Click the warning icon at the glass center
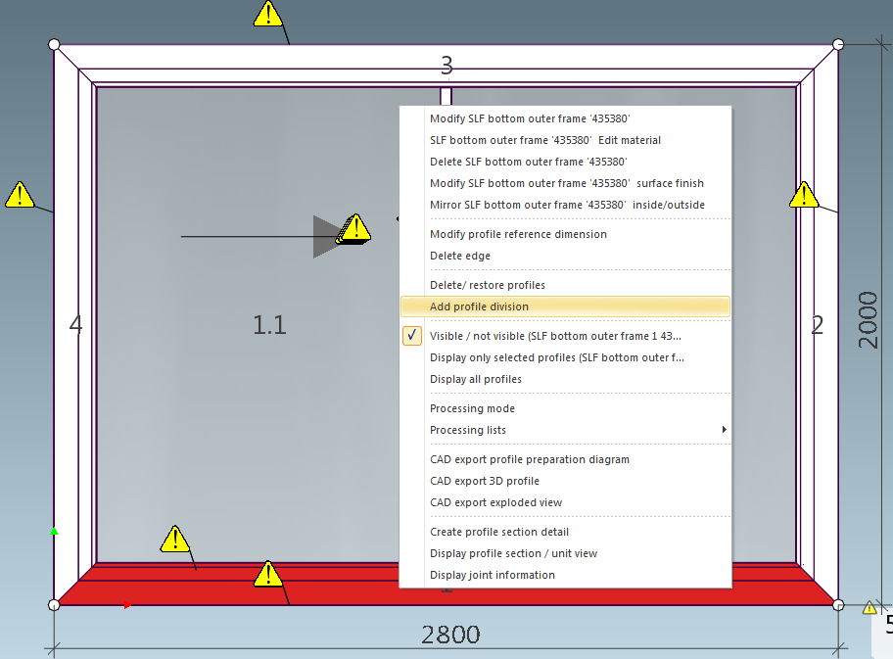The width and height of the screenshot is (893, 659). pos(355,228)
